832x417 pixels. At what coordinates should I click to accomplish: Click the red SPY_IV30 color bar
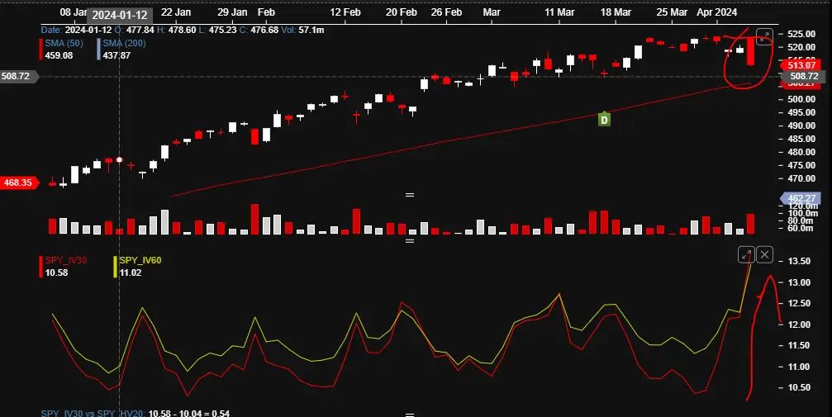[x=41, y=267]
